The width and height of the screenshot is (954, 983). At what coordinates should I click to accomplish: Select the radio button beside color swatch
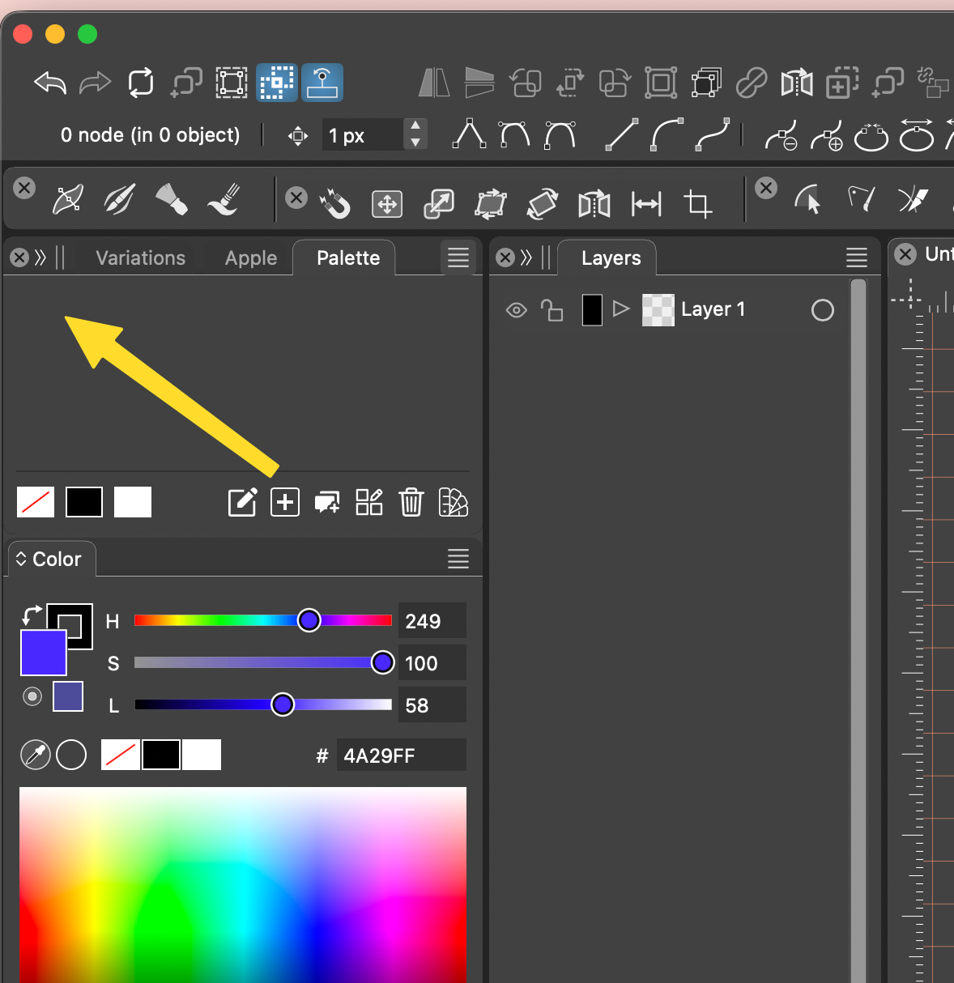[32, 696]
